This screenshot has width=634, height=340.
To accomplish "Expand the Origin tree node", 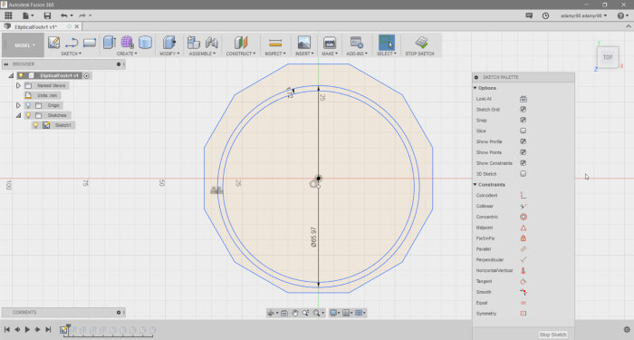I will (x=18, y=105).
